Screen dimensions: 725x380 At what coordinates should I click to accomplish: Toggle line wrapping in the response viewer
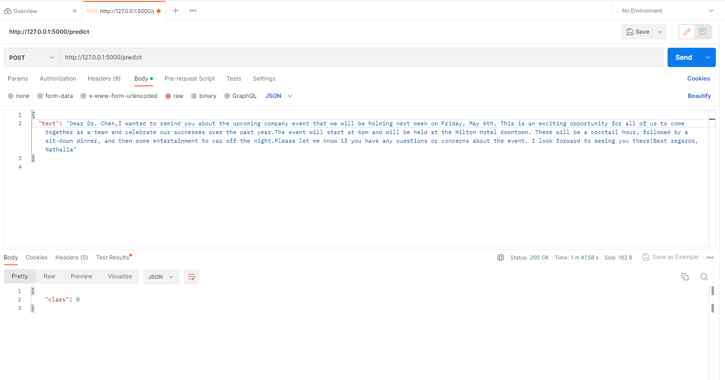click(191, 277)
